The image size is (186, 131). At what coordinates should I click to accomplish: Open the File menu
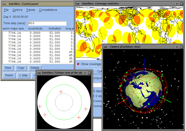coord(6,10)
